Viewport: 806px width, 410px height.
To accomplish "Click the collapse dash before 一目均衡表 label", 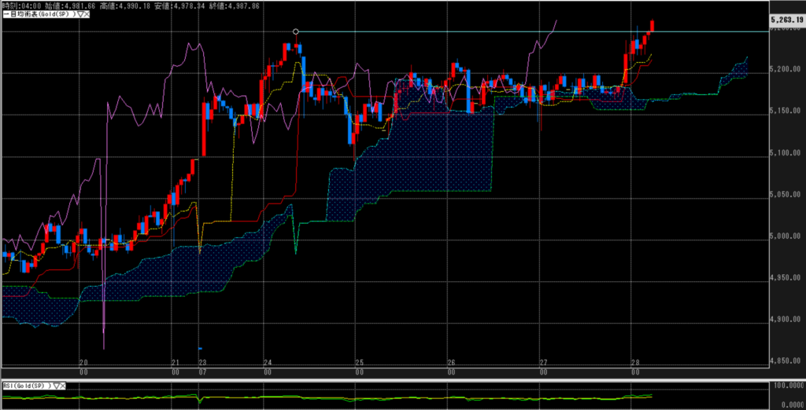I will 2,14.
